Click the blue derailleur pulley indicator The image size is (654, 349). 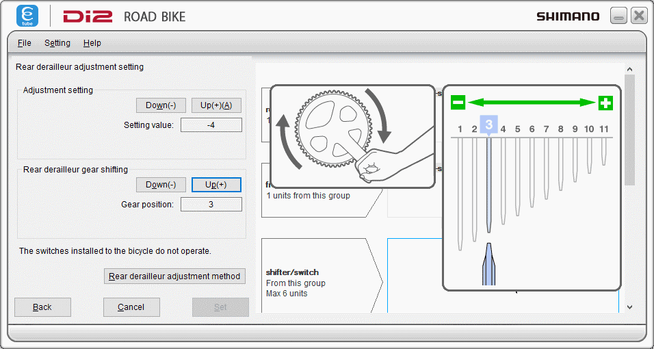(488, 264)
